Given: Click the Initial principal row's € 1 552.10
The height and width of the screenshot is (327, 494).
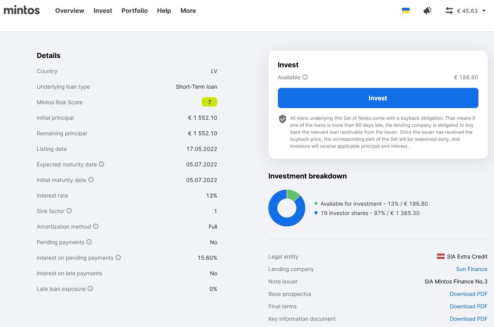Looking at the screenshot, I should tap(202, 118).
